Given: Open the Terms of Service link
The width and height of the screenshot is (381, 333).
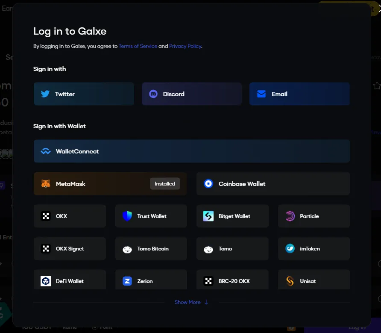Looking at the screenshot, I should (138, 46).
